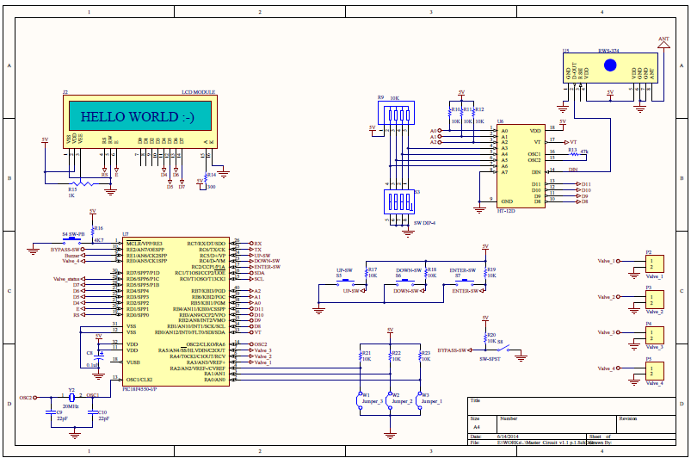
Task: Click resistor R23 10K
Action: point(420,356)
